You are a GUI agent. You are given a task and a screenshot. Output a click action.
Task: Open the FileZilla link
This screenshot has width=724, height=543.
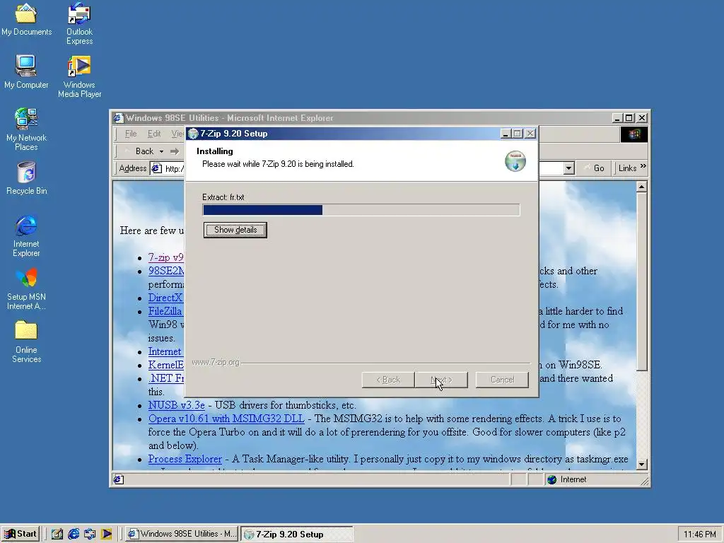click(165, 311)
